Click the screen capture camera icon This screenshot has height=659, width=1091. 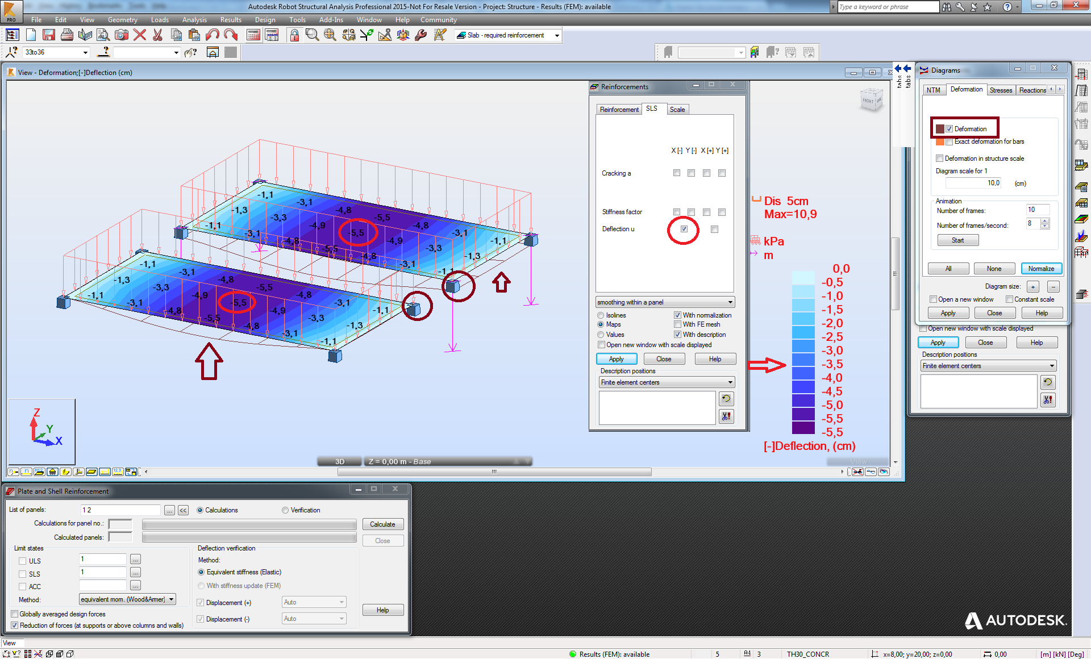coord(121,35)
